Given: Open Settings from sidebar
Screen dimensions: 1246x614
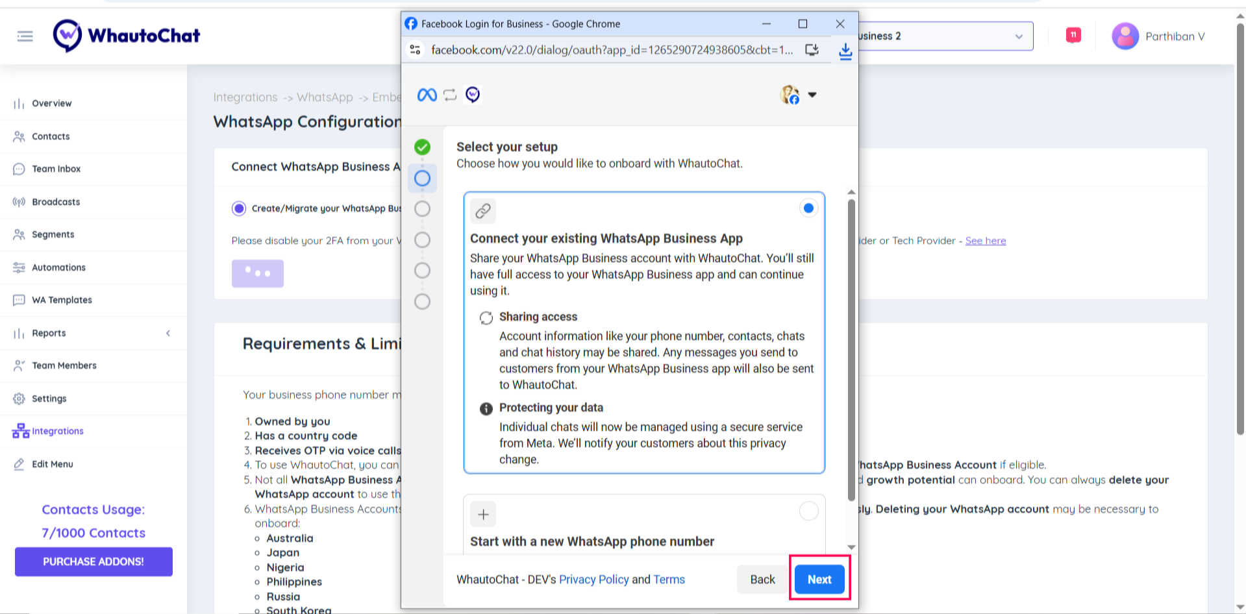Looking at the screenshot, I should point(49,399).
